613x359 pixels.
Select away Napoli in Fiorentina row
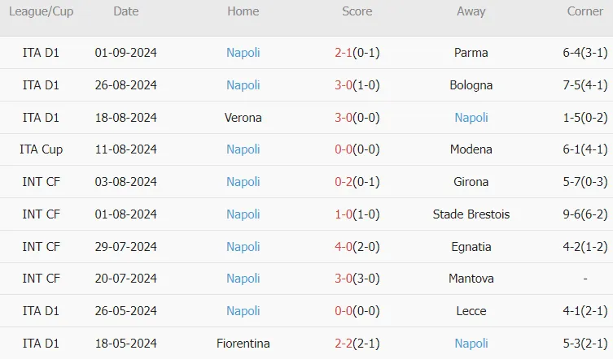(471, 343)
